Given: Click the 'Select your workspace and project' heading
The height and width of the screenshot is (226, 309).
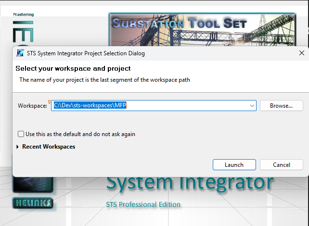Looking at the screenshot, I should [73, 68].
